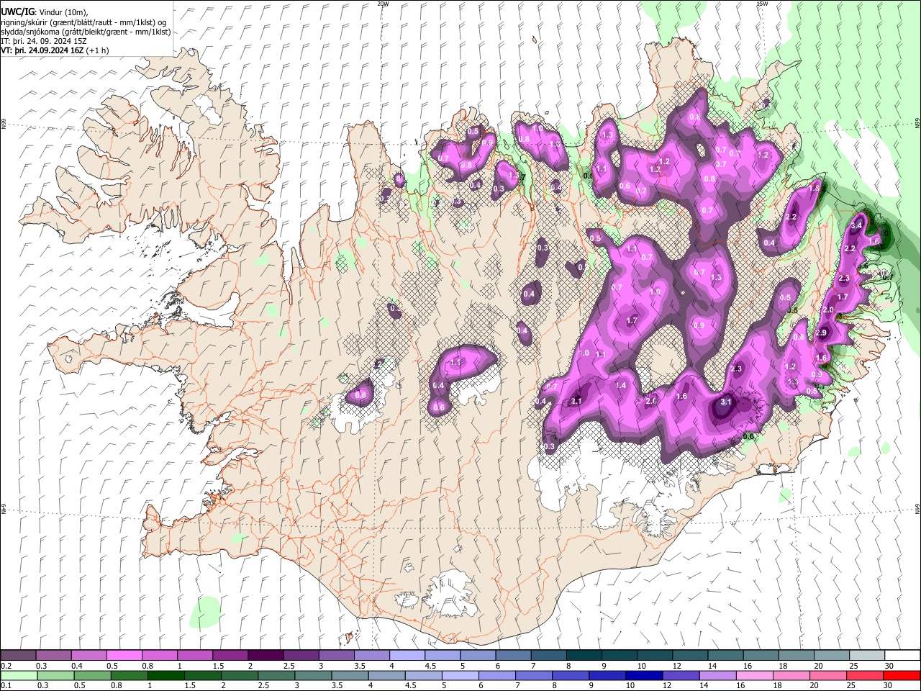Click the '20W' longitude label at top

tap(383, 4)
